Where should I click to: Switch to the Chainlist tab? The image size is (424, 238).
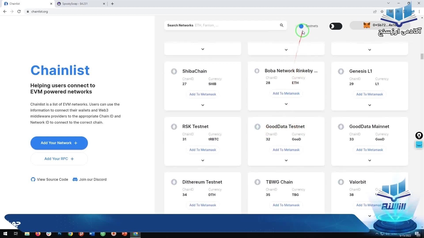pyautogui.click(x=28, y=4)
